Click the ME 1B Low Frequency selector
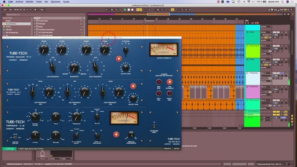 (x=32, y=92)
